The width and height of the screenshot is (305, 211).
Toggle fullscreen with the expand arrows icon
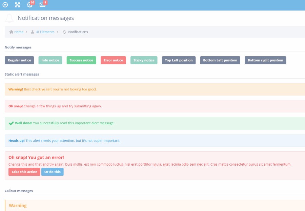[x=17, y=5]
